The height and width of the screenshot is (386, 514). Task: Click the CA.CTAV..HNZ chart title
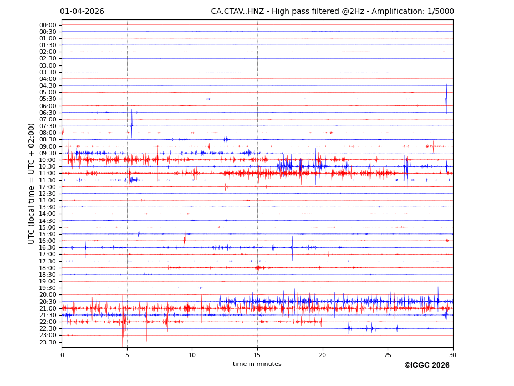332,12
